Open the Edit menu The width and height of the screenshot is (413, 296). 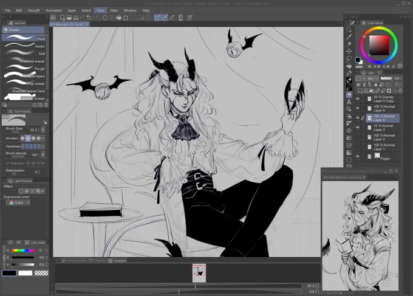pos(19,10)
